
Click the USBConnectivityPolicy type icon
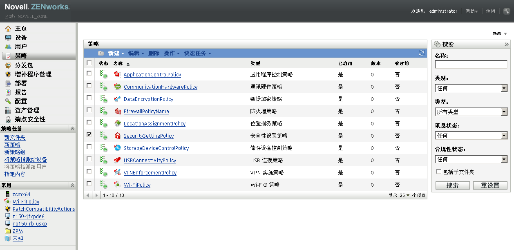pyautogui.click(x=118, y=160)
